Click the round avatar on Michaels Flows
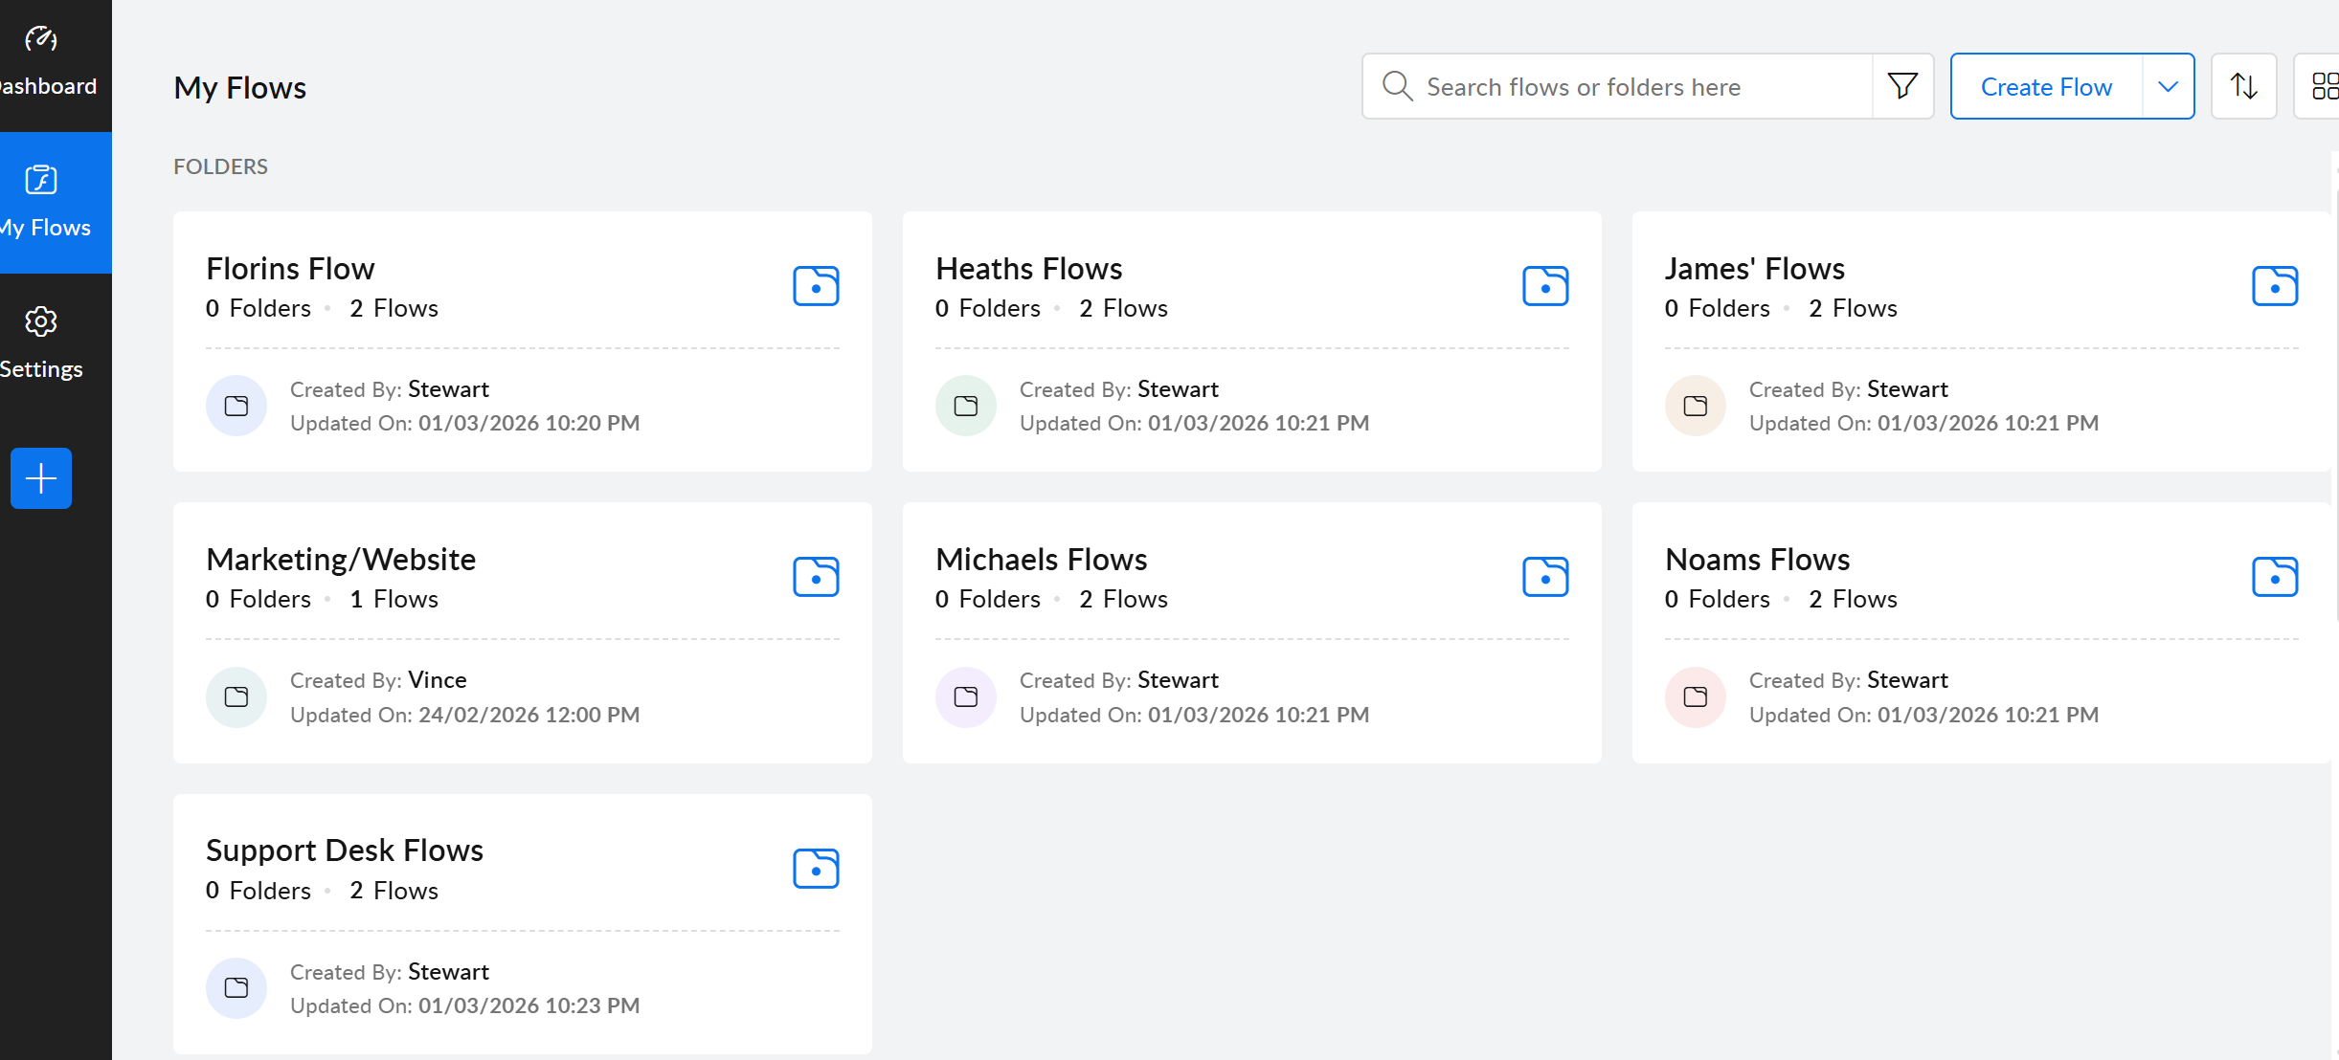Viewport: 2339px width, 1060px height. [x=965, y=696]
